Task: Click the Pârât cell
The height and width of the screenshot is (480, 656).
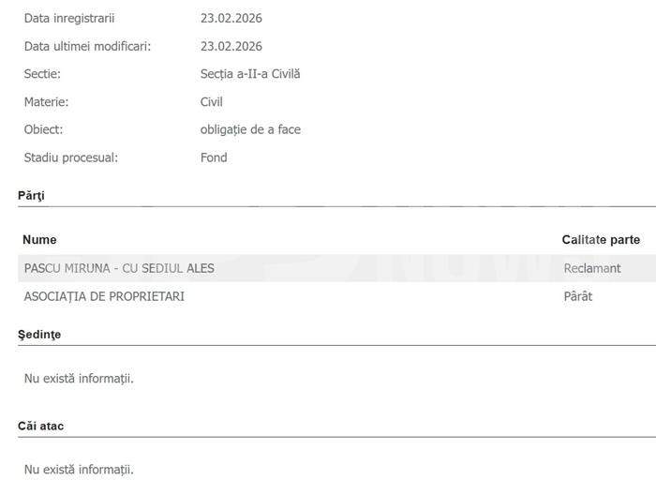Action: click(578, 296)
